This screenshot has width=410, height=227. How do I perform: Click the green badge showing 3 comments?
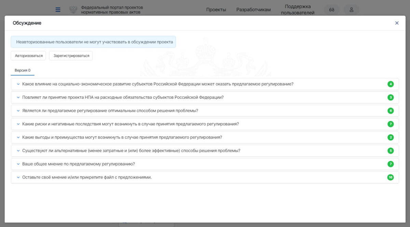pos(391,97)
